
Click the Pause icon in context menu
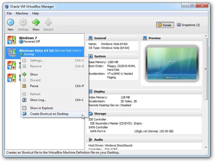click(x=24, y=86)
